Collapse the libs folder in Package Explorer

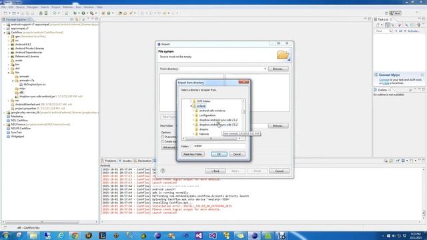coord(9,73)
